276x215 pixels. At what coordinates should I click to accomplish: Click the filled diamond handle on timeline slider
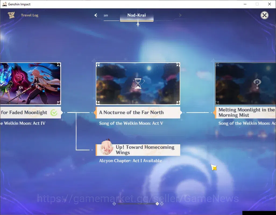pos(157,204)
